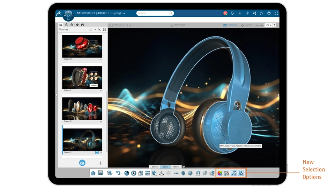Click the REFRAME button
The height and width of the screenshot is (188, 335).
(178, 25)
